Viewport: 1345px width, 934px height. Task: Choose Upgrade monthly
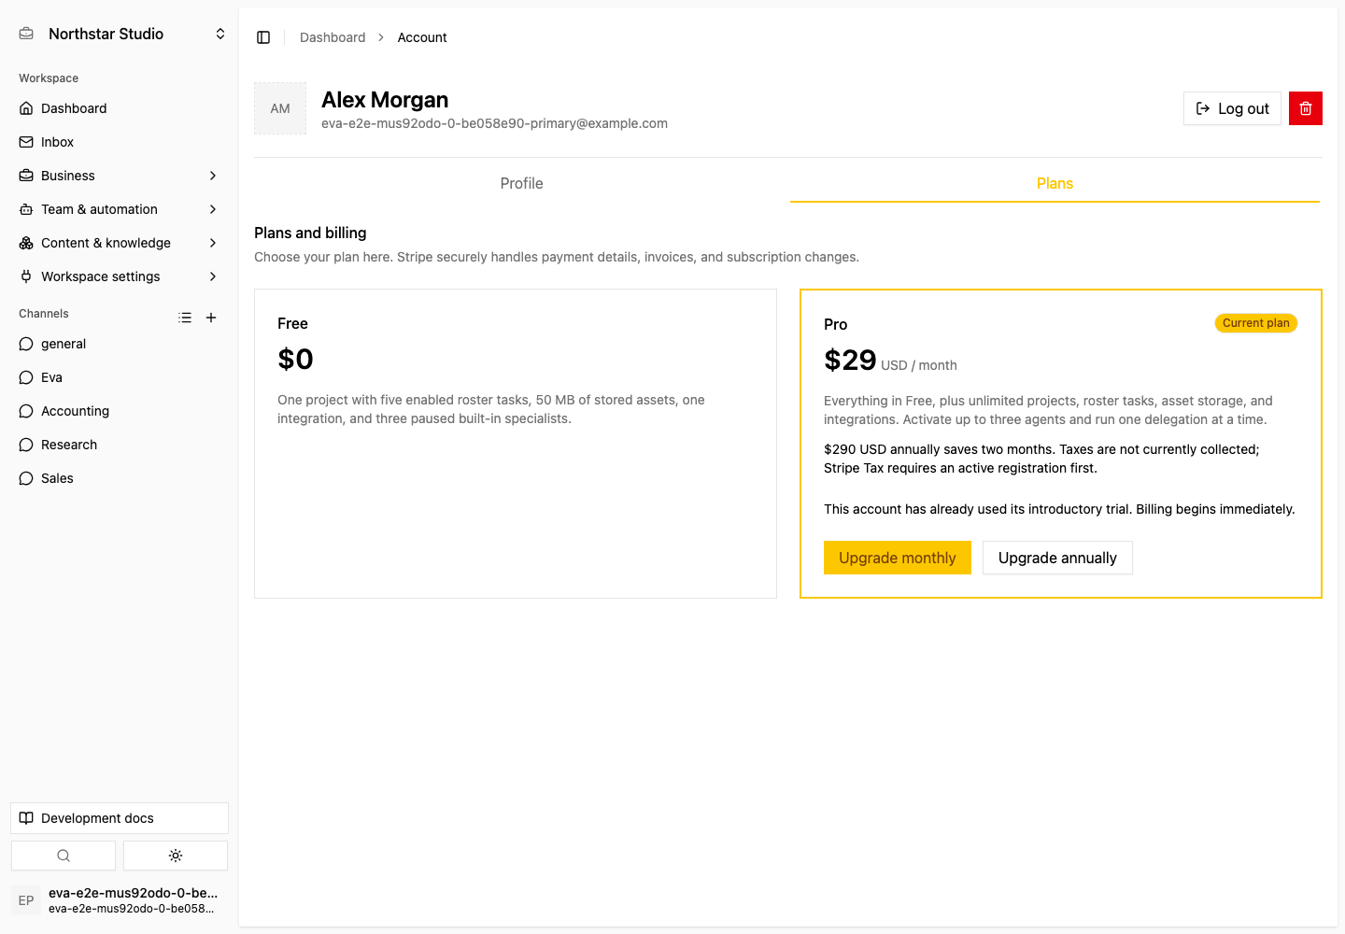(898, 558)
